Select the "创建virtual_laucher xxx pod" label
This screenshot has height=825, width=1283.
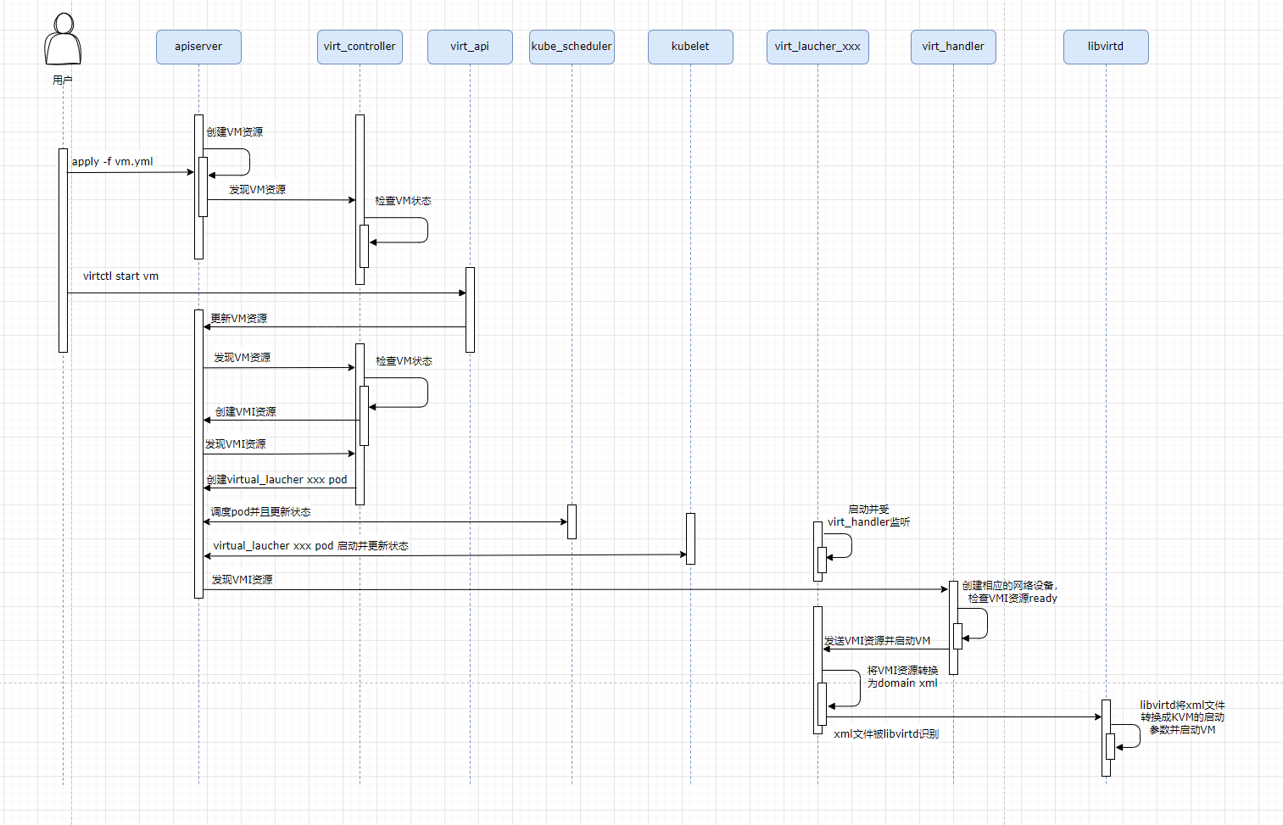(277, 480)
